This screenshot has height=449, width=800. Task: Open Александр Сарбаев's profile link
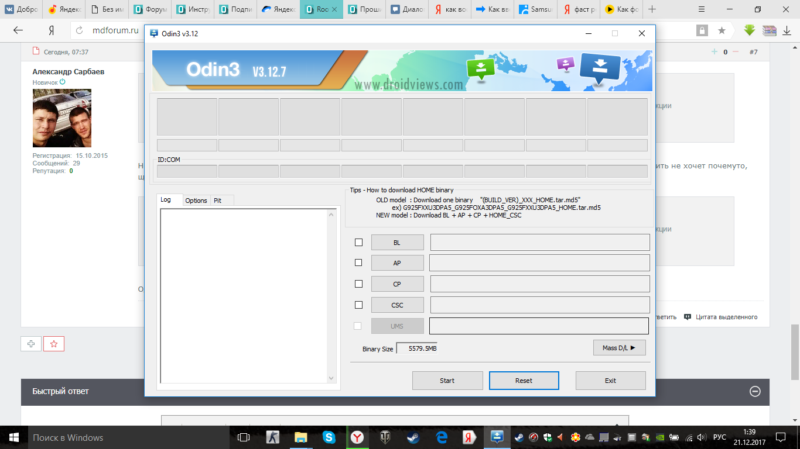coord(69,71)
